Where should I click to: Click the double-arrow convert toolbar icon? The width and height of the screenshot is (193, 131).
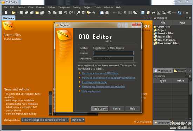click(153, 13)
